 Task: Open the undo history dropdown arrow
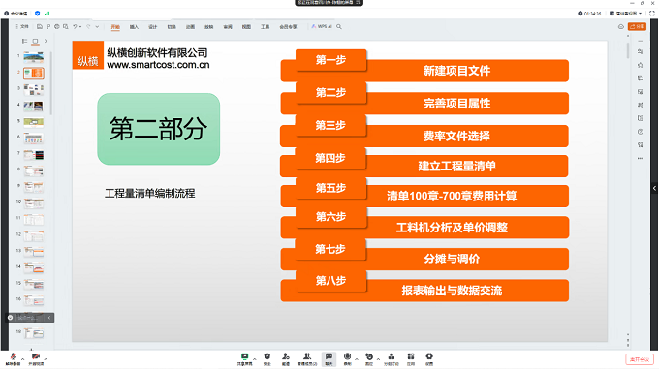[x=80, y=27]
